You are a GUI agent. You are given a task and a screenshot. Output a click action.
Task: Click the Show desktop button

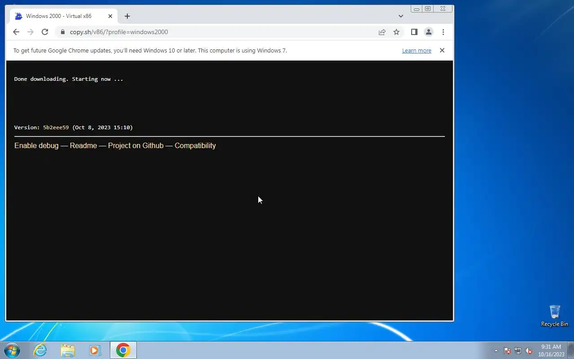pyautogui.click(x=571, y=350)
